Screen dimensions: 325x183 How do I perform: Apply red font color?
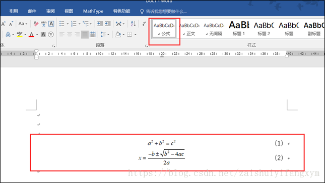(x=32, y=34)
